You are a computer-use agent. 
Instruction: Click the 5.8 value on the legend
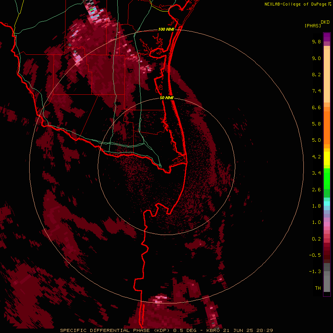[316, 124]
